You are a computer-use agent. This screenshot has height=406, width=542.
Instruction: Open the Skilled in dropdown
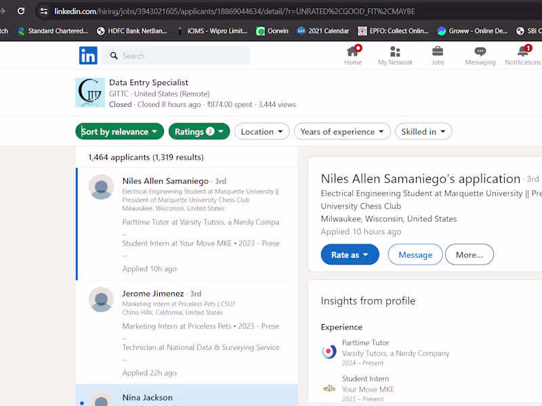(x=423, y=131)
